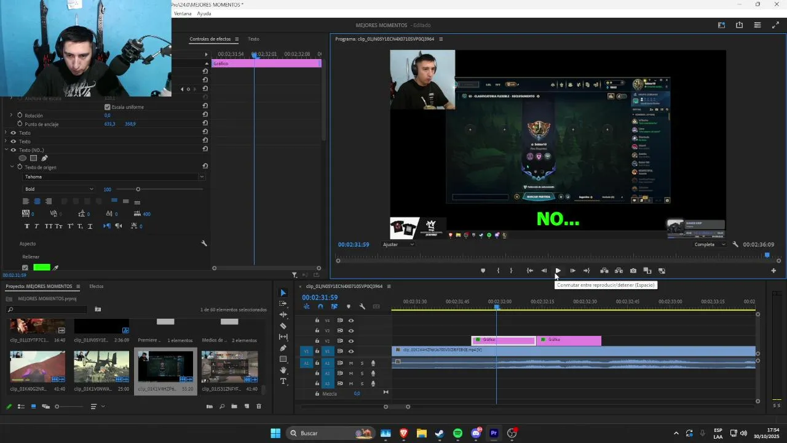Open the Program monitor panel menu
This screenshot has width=787, height=443.
[x=440, y=39]
